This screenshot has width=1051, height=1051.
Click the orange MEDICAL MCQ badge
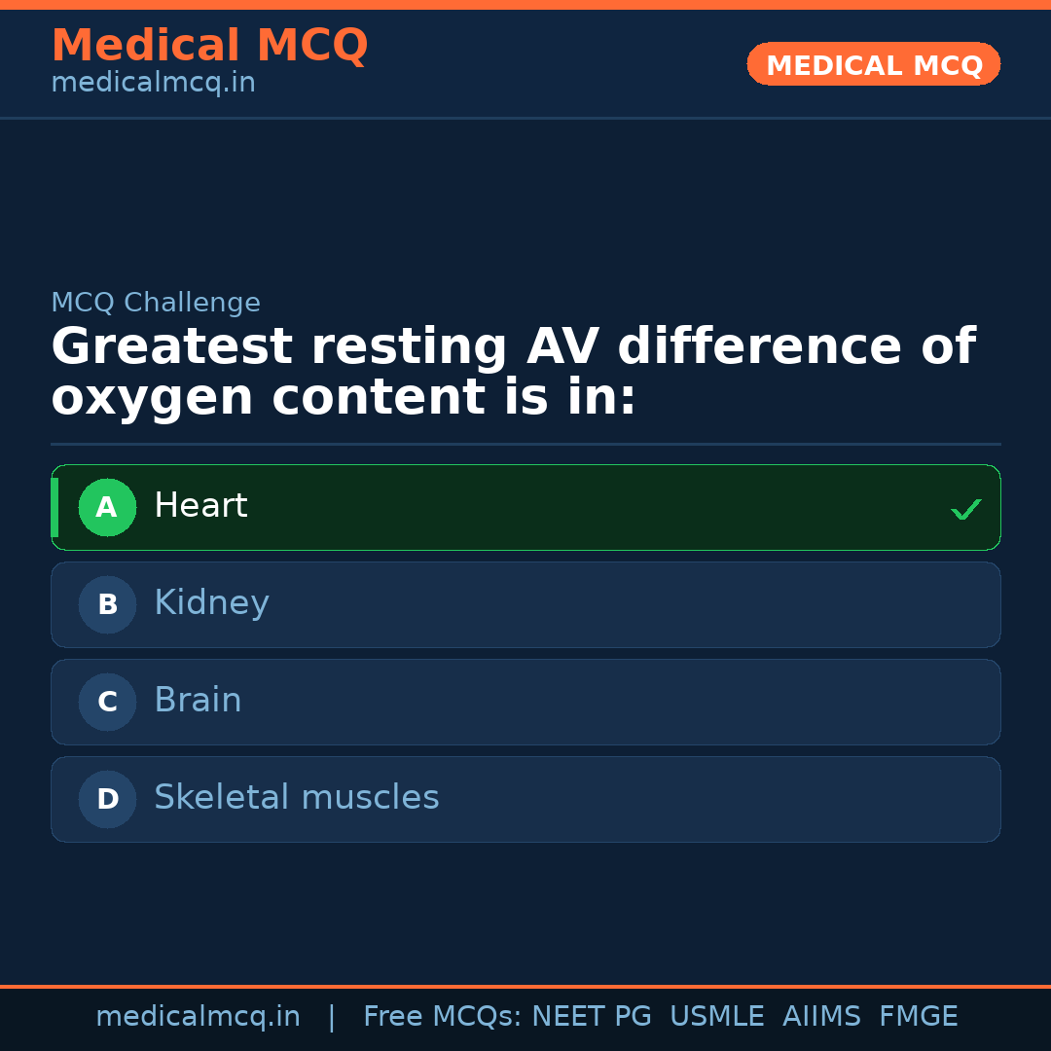coord(873,64)
